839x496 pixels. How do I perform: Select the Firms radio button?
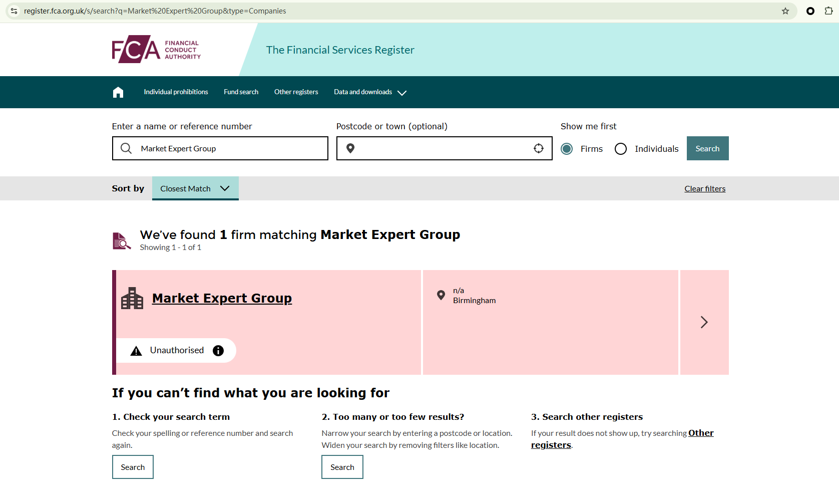tap(567, 149)
